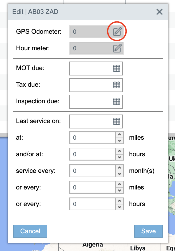Click inside the MOT due date field
Image resolution: width=175 pixels, height=251 pixels.
click(x=91, y=69)
